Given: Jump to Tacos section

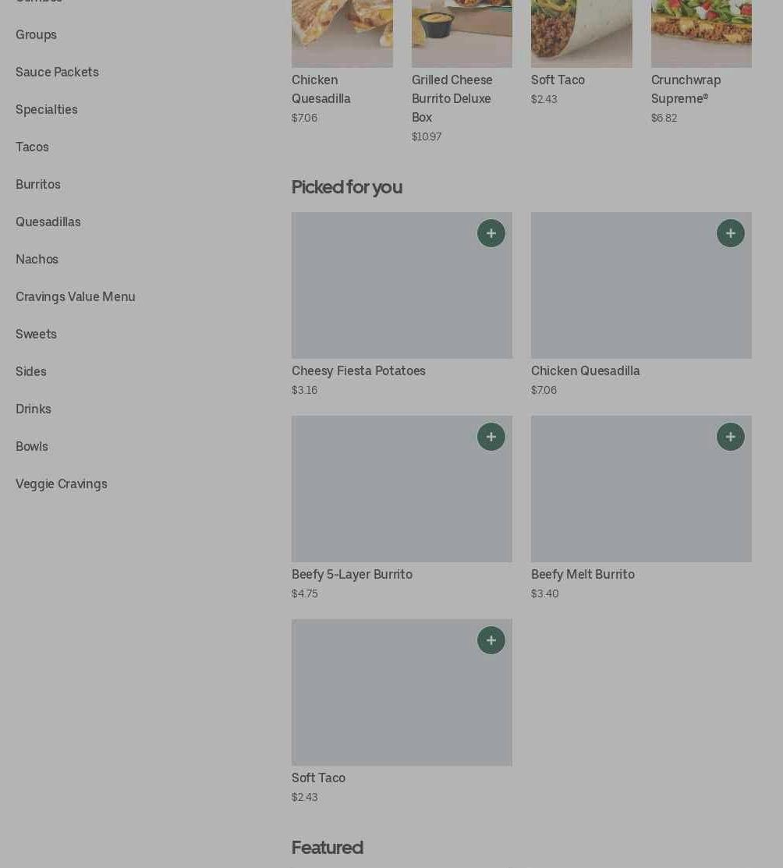Looking at the screenshot, I should coord(32,147).
